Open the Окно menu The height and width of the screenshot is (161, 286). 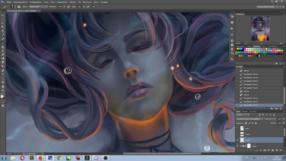(96, 2)
